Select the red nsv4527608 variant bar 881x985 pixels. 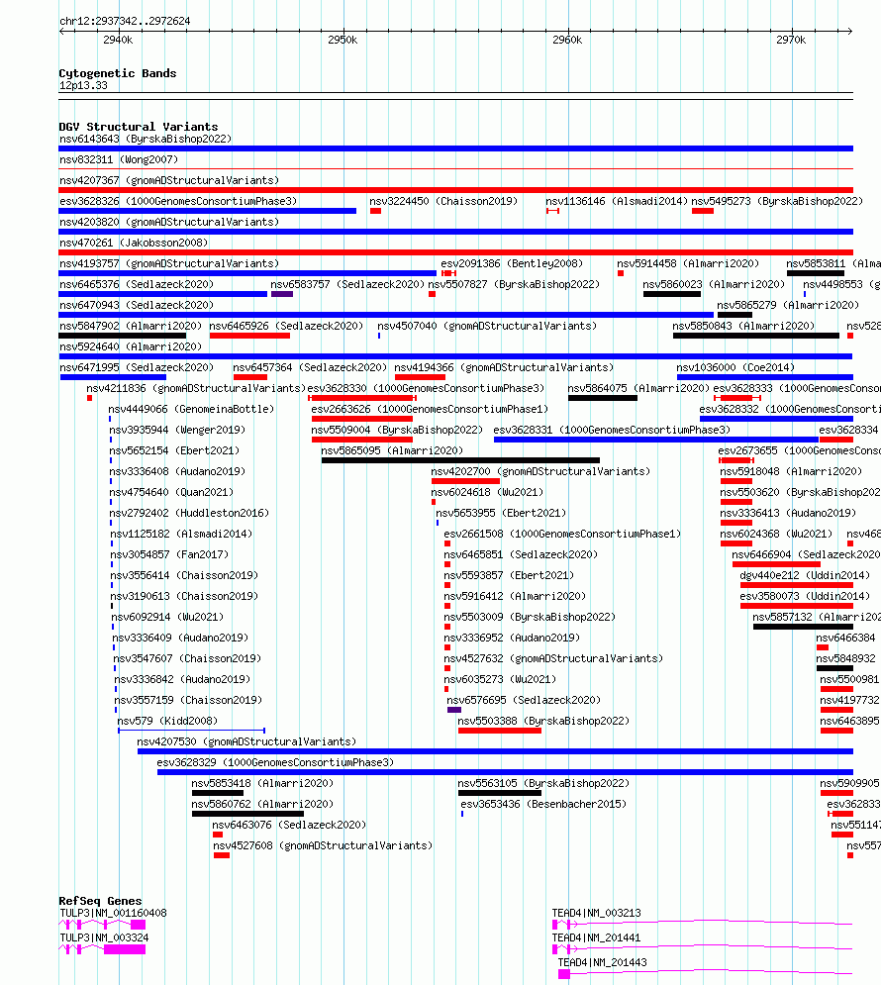[x=222, y=854]
